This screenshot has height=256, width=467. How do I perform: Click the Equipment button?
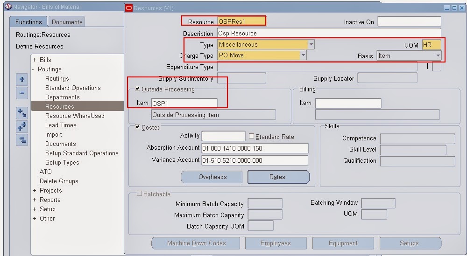pos(343,243)
